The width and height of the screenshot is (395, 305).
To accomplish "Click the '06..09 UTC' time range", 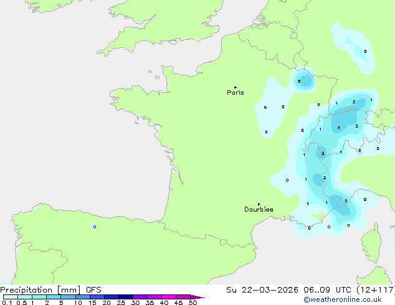I will (327, 290).
